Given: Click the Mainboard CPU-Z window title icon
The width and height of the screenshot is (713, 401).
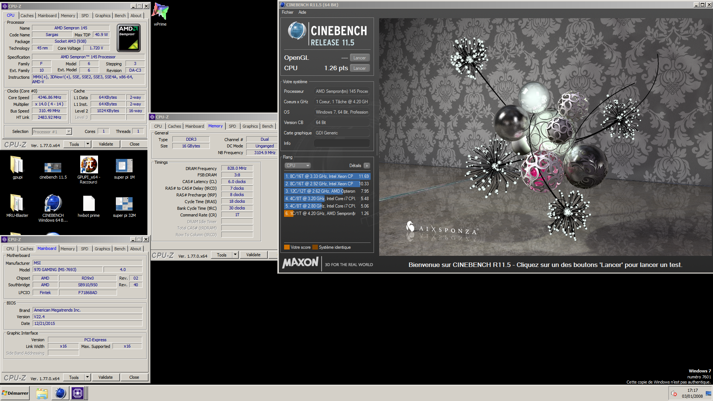Looking at the screenshot, I should 4,239.
